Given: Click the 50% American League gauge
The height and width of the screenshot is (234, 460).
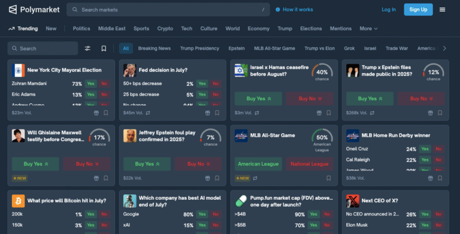Looking at the screenshot, I should coord(322,140).
